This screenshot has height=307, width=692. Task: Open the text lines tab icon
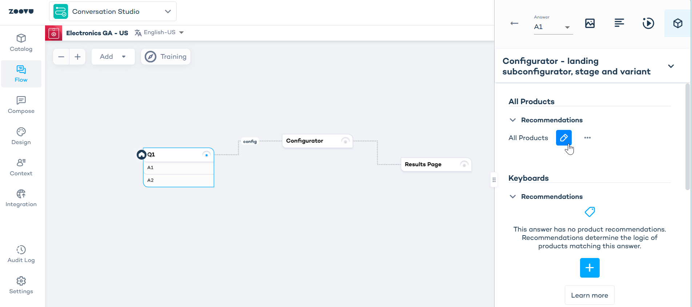tap(619, 23)
